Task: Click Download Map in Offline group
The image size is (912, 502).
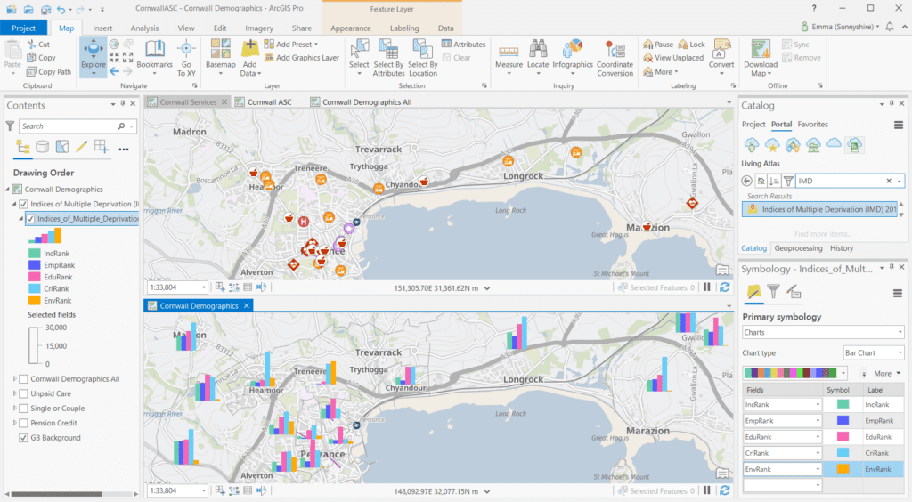Action: click(761, 57)
